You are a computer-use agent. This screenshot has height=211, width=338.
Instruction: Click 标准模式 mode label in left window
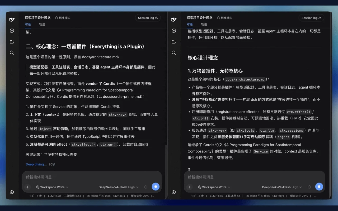click(62, 18)
